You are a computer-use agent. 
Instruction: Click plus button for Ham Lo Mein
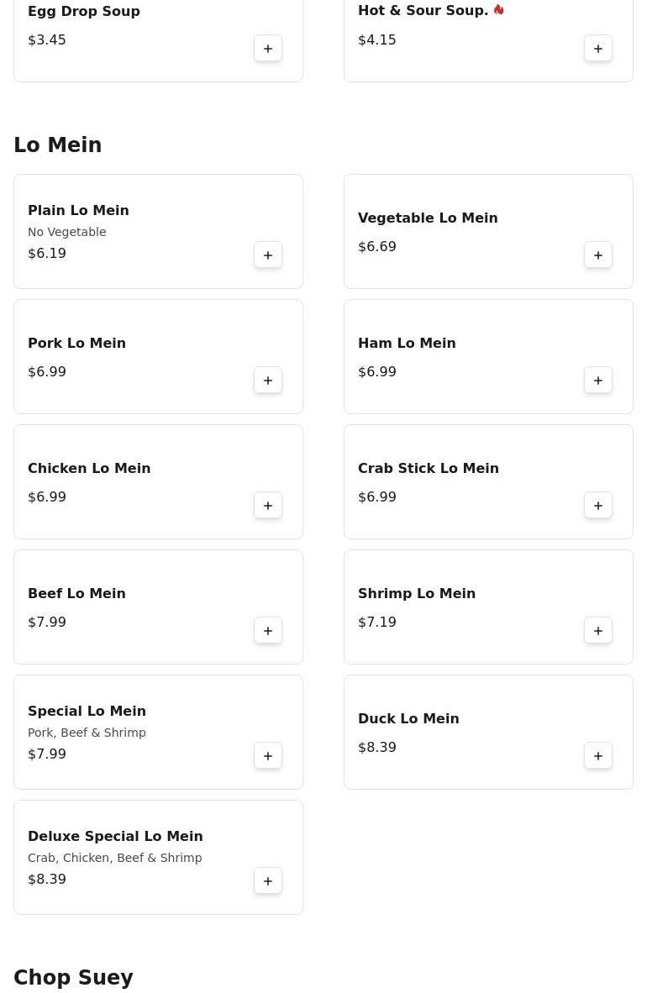point(598,381)
